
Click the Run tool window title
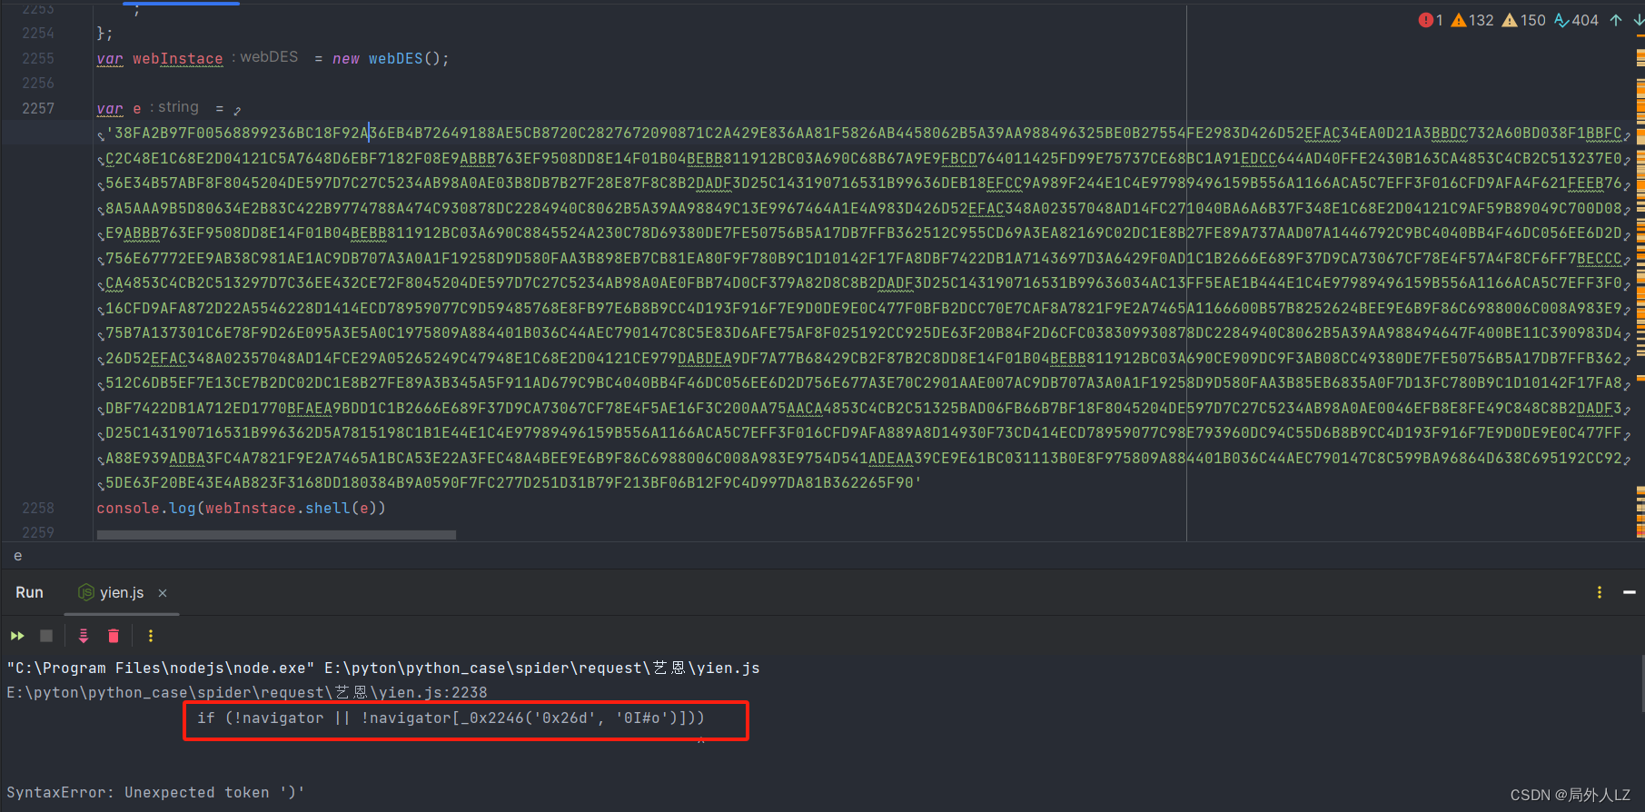pos(29,592)
